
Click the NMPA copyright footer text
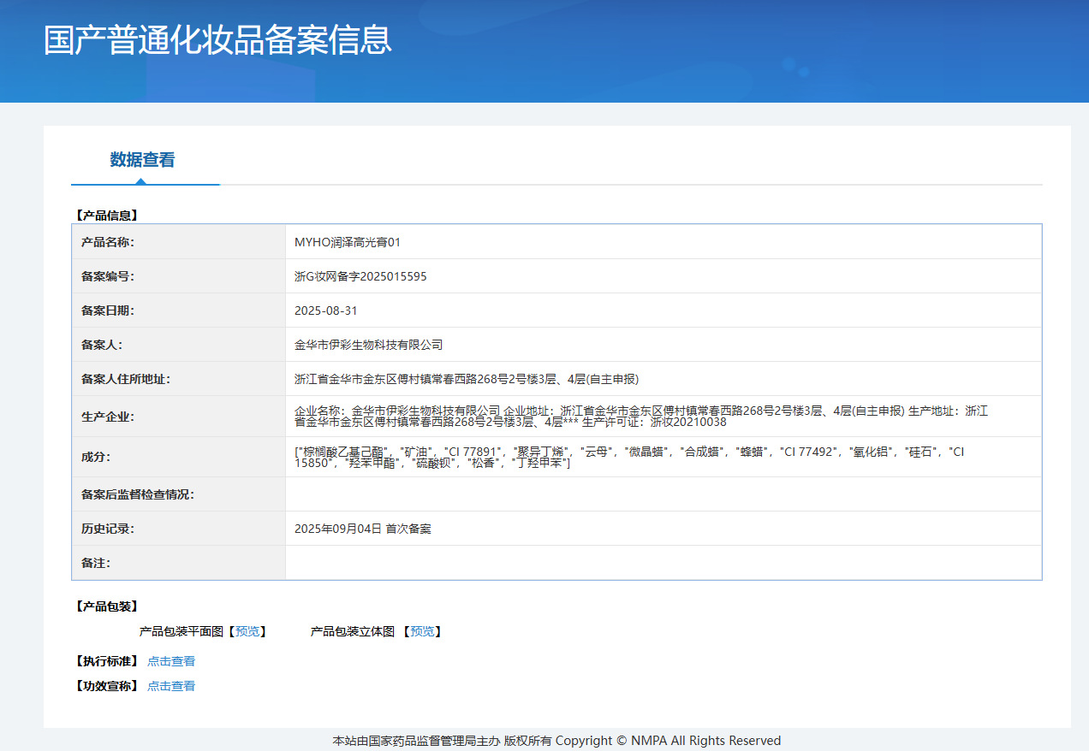pyautogui.click(x=556, y=741)
